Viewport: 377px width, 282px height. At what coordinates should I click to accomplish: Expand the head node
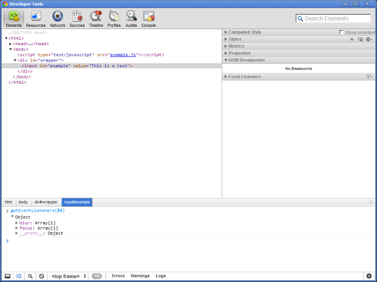[11, 44]
